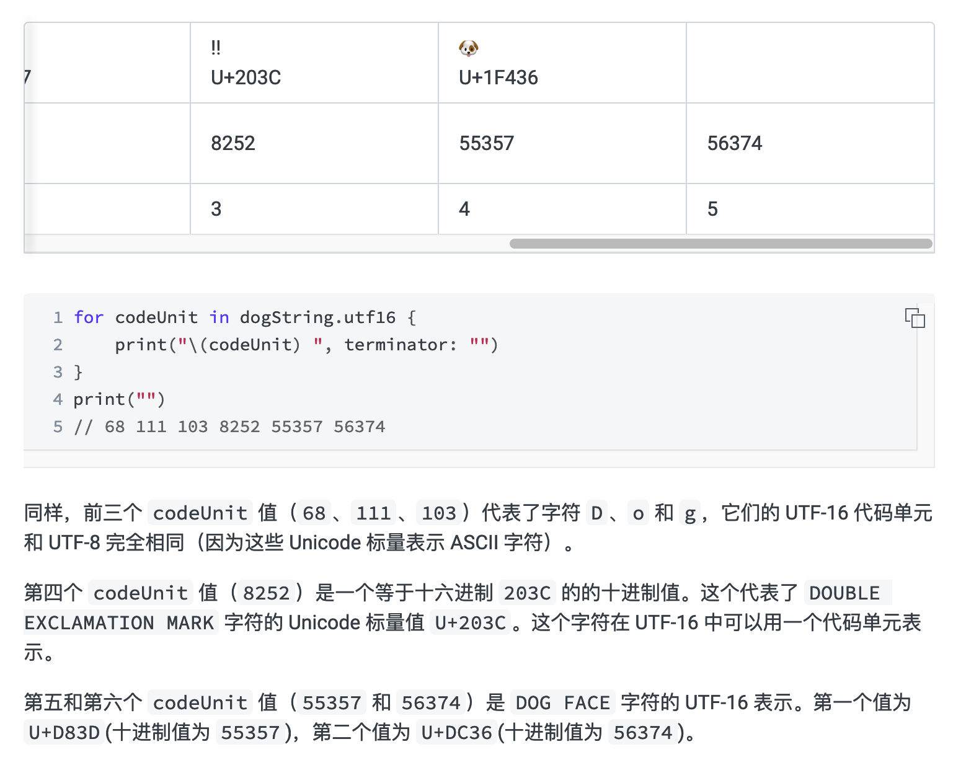The height and width of the screenshot is (770, 966).
Task: Select the comment line showing code unit values
Action: [x=230, y=426]
